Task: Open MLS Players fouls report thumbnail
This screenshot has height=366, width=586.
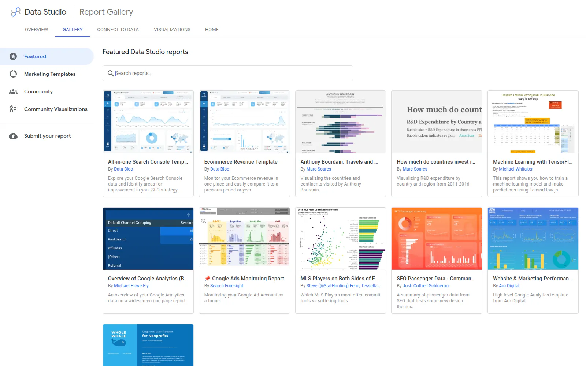Action: pyautogui.click(x=341, y=239)
